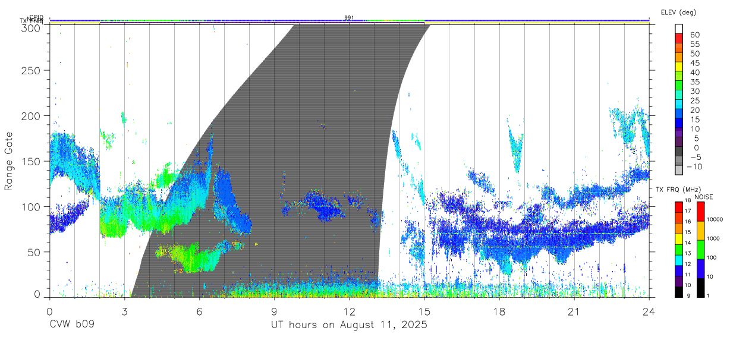The width and height of the screenshot is (730, 337).
Task: Click the '991' CPID value at top
Action: coord(349,18)
